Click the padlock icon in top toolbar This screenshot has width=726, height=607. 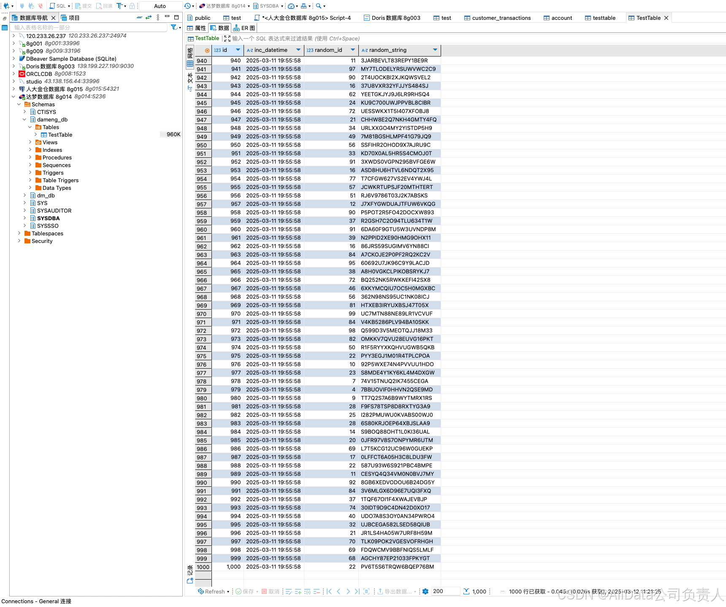click(132, 6)
